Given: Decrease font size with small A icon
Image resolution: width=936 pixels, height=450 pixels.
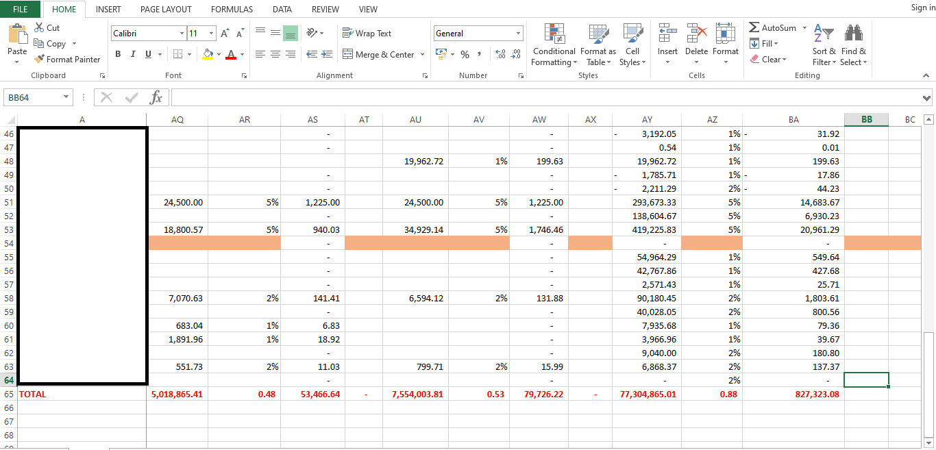Looking at the screenshot, I should pyautogui.click(x=240, y=34).
